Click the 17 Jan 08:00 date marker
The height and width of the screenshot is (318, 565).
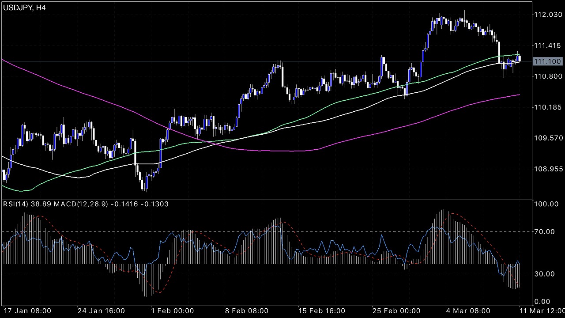tap(27, 310)
